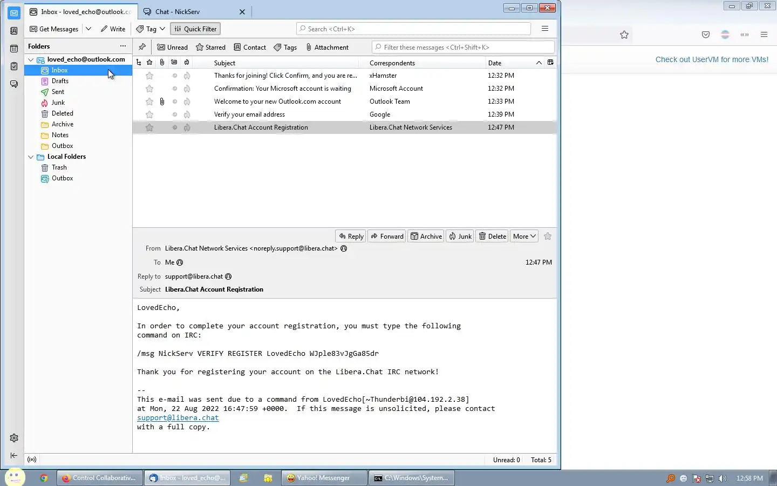777x486 pixels.
Task: Click the online status icon in status bar
Action: pos(32,460)
